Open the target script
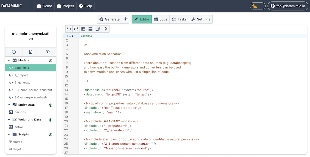Screen dimensions: 310x157 click(x=31, y=149)
